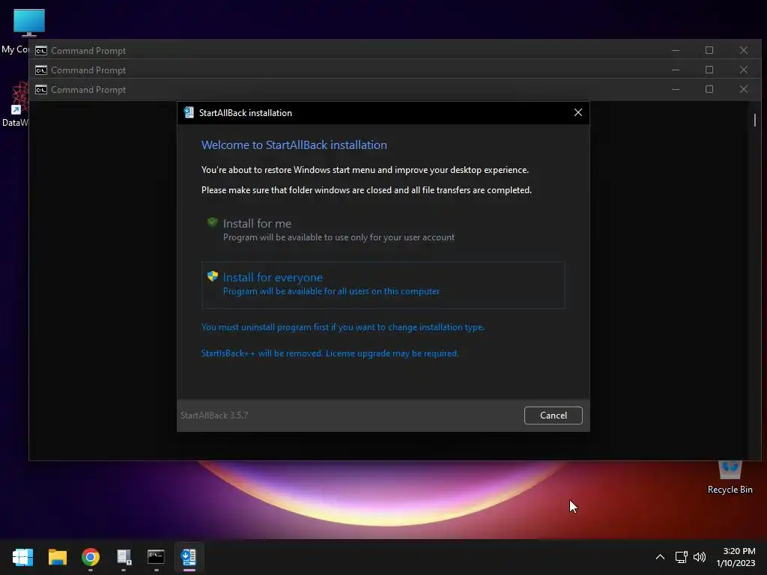This screenshot has width=767, height=575.
Task: Minimize the topmost Command Prompt window
Action: coord(676,50)
